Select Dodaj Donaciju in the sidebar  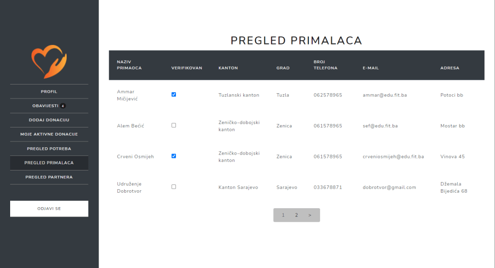(49, 120)
